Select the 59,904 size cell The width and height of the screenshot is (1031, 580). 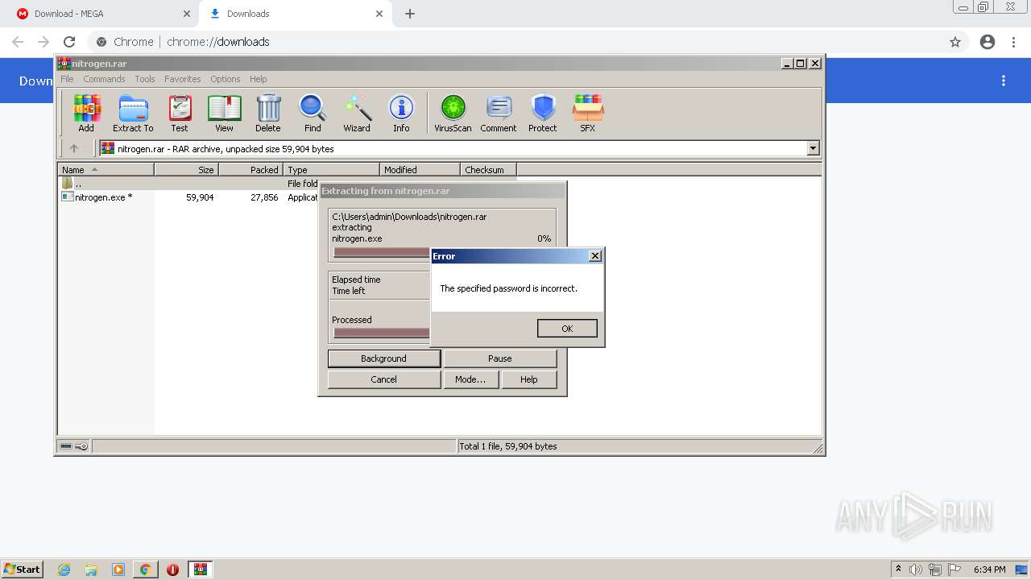pos(200,197)
